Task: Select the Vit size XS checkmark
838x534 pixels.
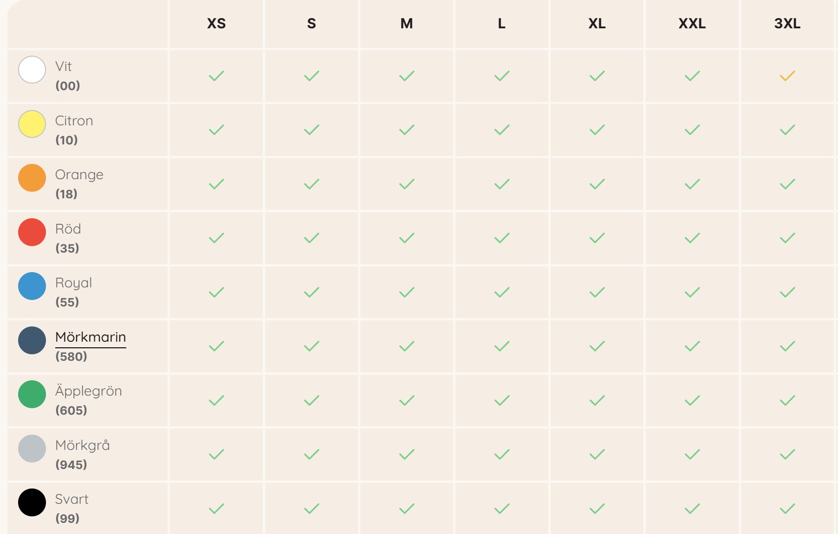Action: pos(216,76)
